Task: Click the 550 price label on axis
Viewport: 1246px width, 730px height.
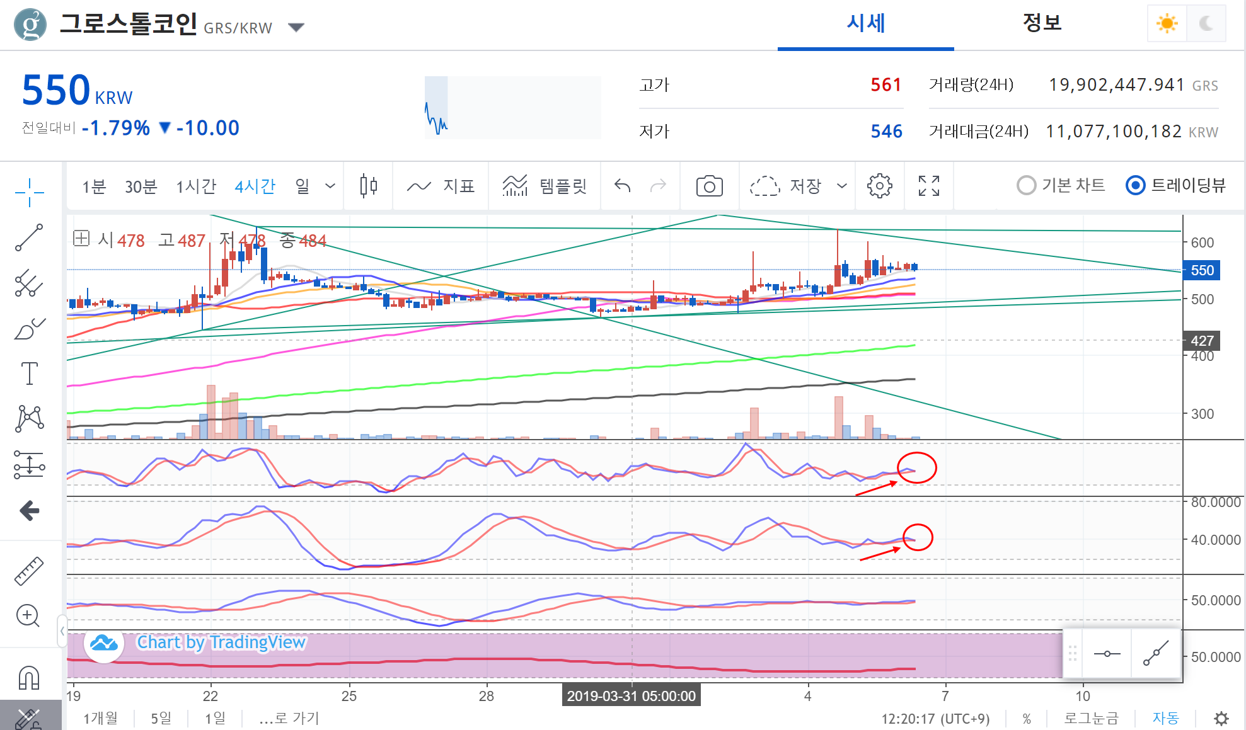Action: pos(1201,270)
